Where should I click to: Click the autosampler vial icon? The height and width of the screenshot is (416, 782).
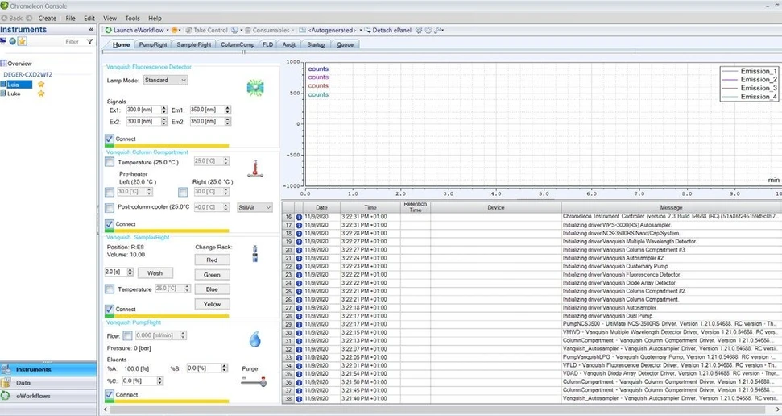[254, 254]
